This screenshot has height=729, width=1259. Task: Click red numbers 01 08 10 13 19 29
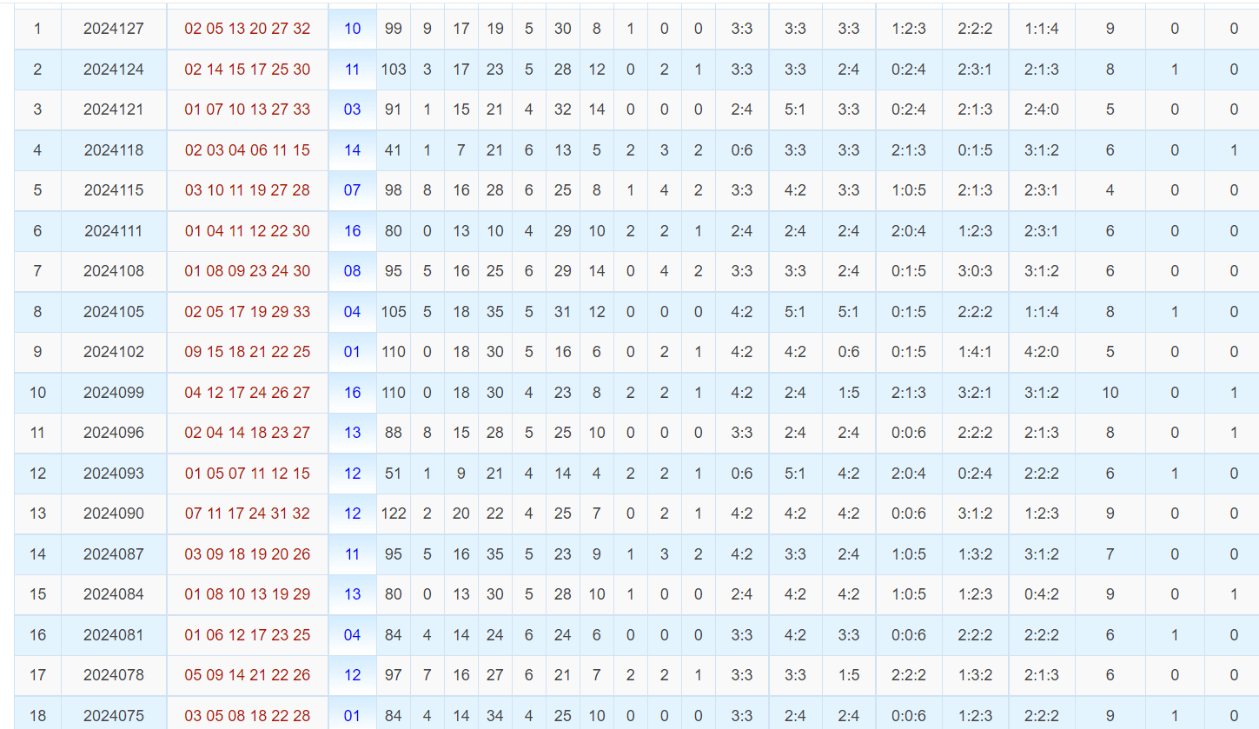(x=248, y=594)
